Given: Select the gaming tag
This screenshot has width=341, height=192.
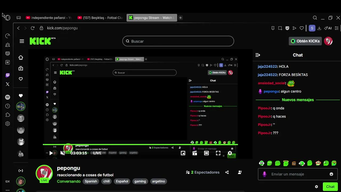Looking at the screenshot, I should 140,181.
